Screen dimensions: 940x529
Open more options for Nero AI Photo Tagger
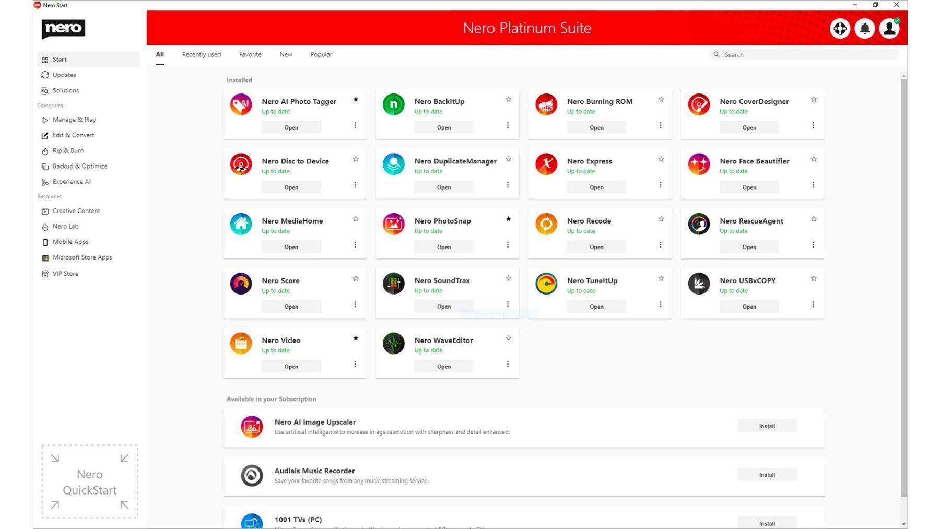click(355, 125)
